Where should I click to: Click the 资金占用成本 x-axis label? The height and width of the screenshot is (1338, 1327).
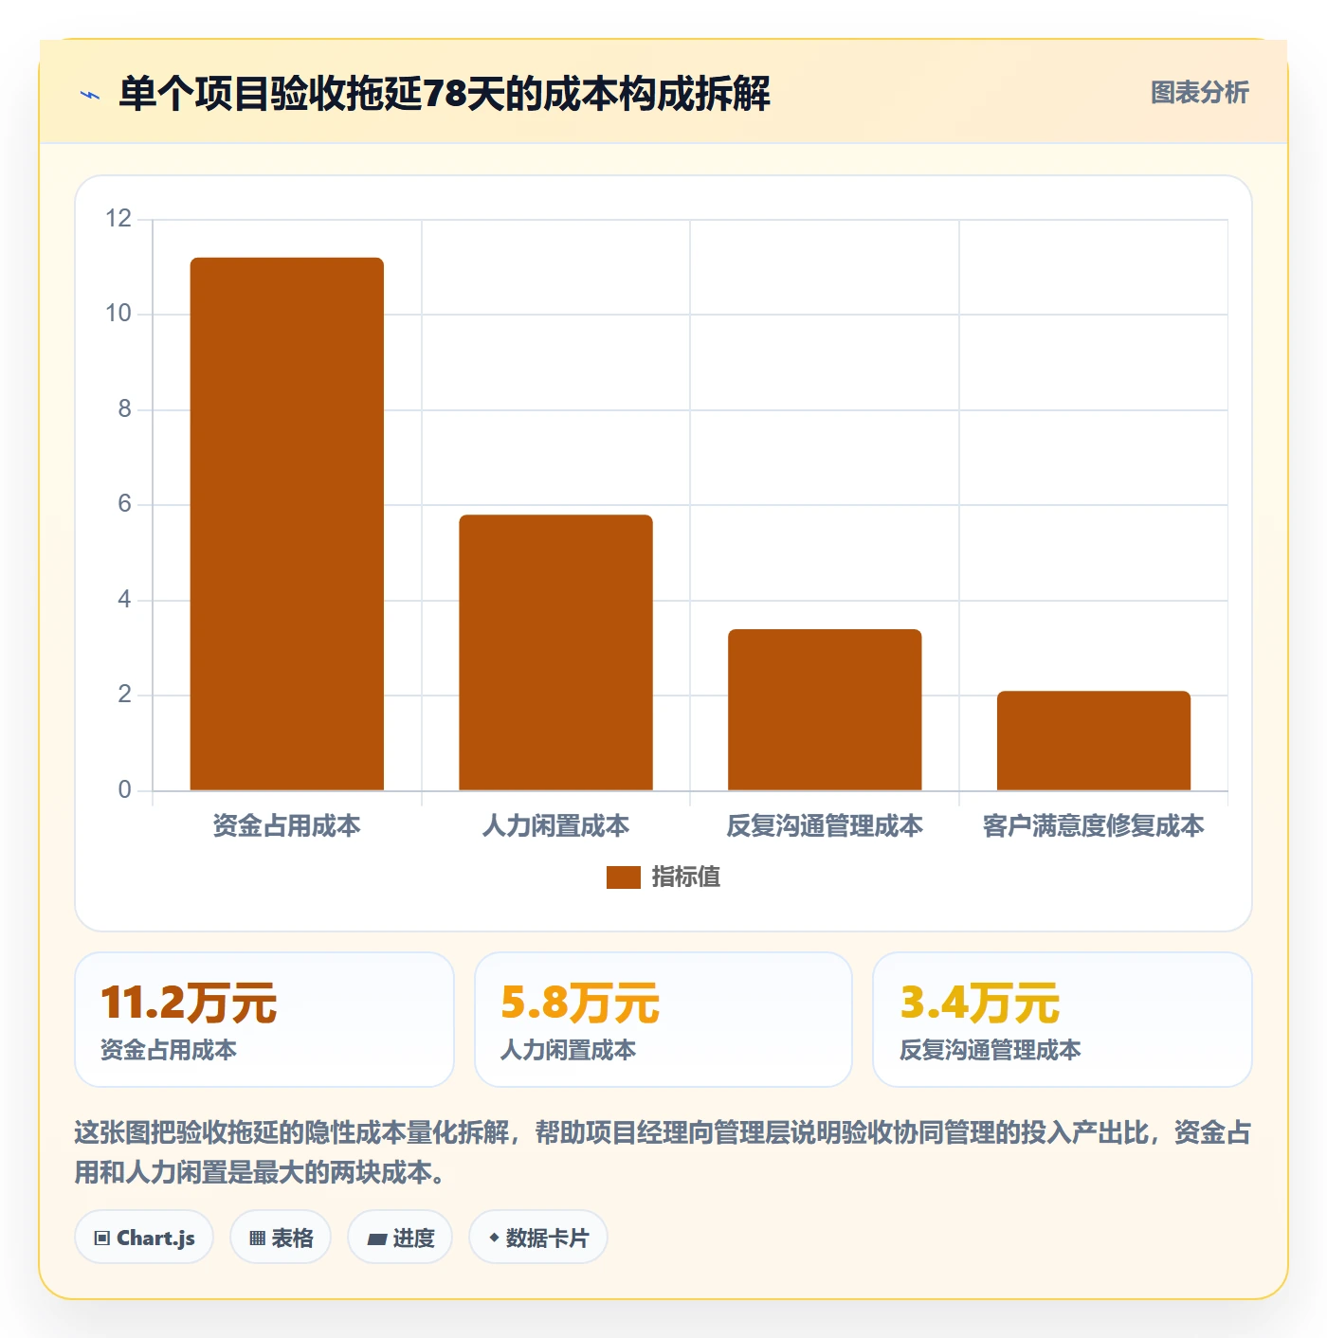tap(287, 826)
